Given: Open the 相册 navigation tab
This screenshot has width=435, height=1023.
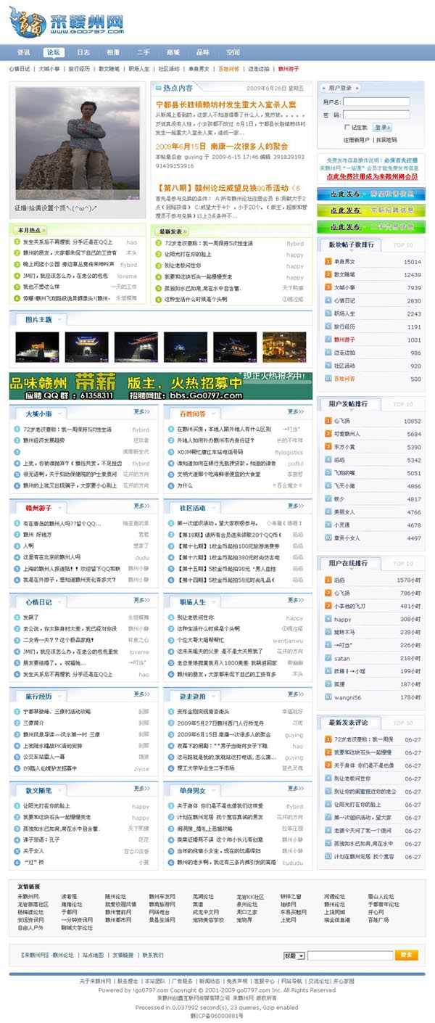Looking at the screenshot, I should coord(113,52).
